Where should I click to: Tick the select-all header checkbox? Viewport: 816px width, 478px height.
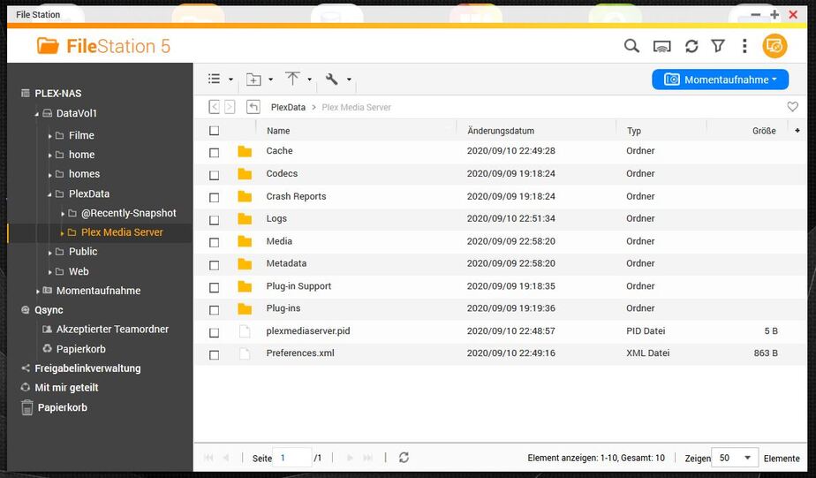(214, 131)
